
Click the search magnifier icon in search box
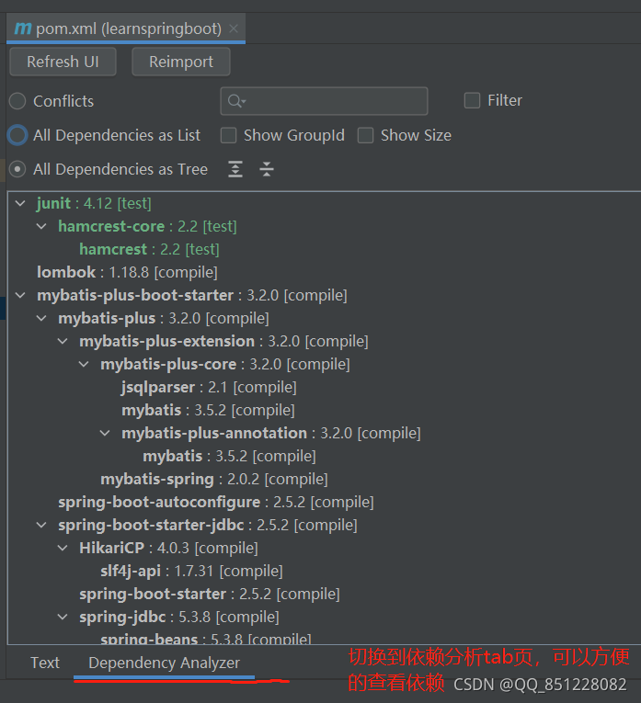tap(236, 101)
